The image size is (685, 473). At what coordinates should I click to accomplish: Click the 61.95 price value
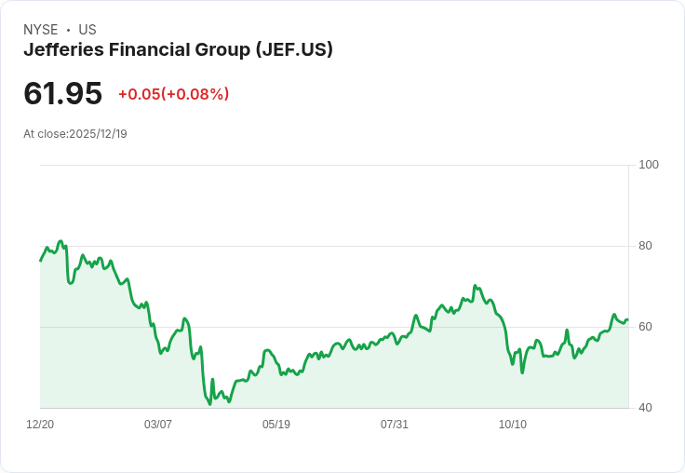point(62,93)
